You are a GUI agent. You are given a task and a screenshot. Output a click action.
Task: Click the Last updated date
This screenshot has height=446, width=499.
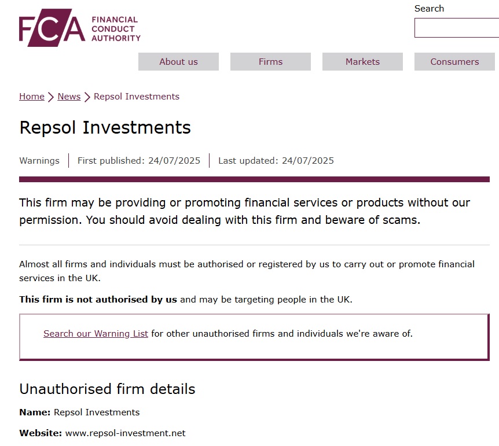(276, 161)
